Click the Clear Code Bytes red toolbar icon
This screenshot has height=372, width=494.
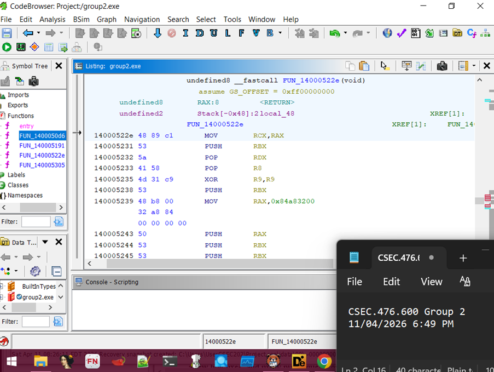pyautogui.click(x=172, y=33)
